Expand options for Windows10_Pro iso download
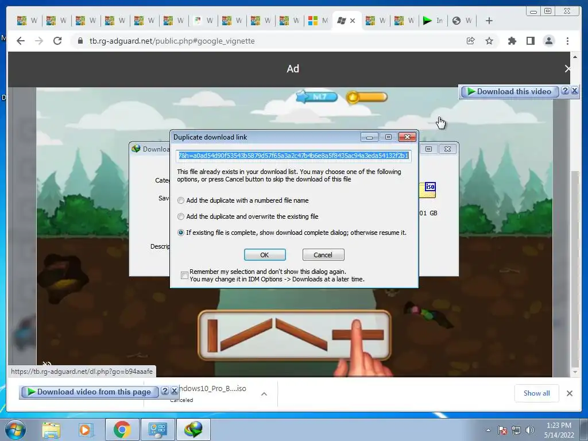Image resolution: width=588 pixels, height=441 pixels. coord(264,394)
